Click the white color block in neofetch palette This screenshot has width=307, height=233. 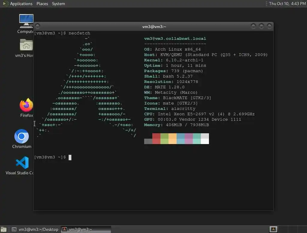pyautogui.click(x=205, y=138)
